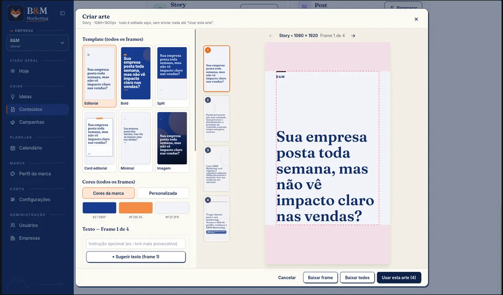Screen dimensions: 503x295
Task: Open Campanhas in the sidebar
Action: [x=38, y=122]
